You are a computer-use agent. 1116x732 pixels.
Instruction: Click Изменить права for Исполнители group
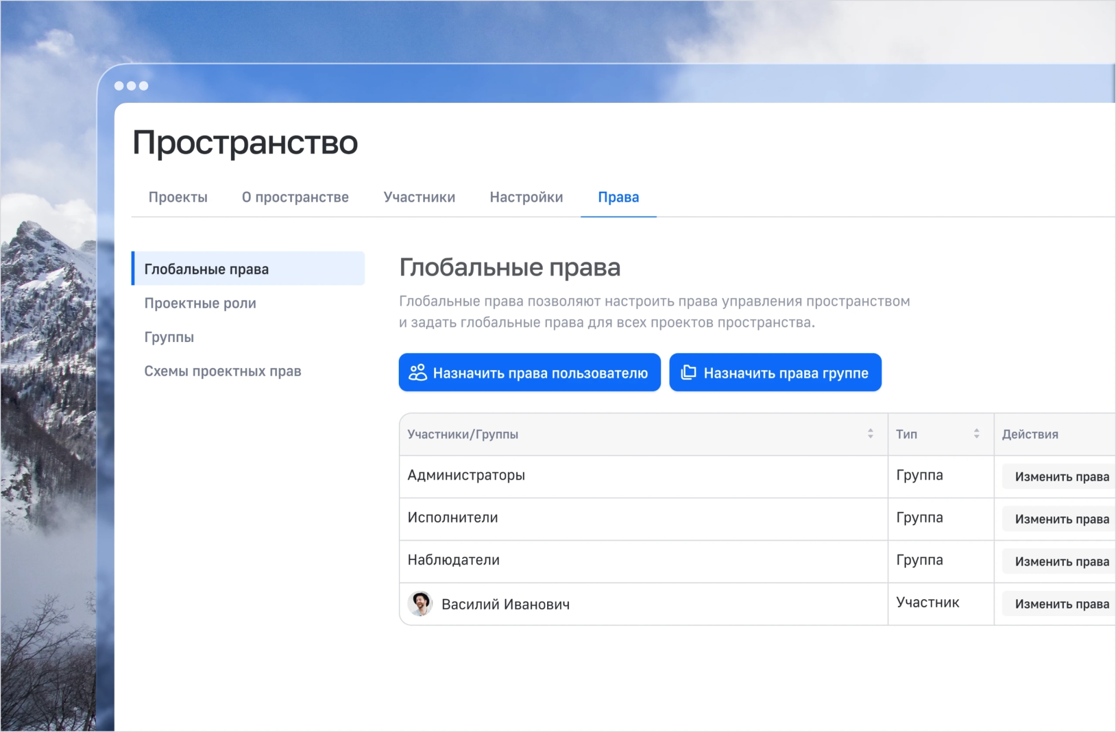(1063, 518)
